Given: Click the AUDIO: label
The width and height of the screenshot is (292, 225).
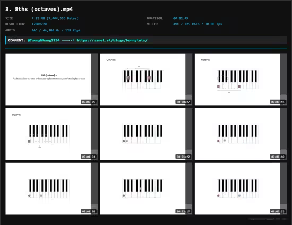Looking at the screenshot, I should pos(11,30).
